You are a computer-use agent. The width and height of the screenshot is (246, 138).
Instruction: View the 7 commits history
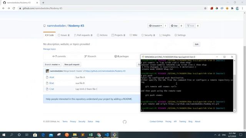[59, 56]
